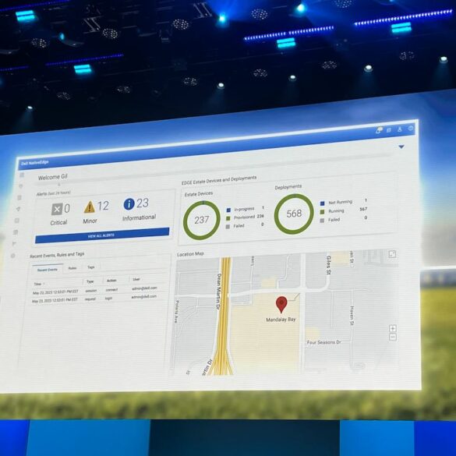Image resolution: width=456 pixels, height=456 pixels.
Task: Open the hamburger menu in the left sidebar
Action: [x=22, y=175]
